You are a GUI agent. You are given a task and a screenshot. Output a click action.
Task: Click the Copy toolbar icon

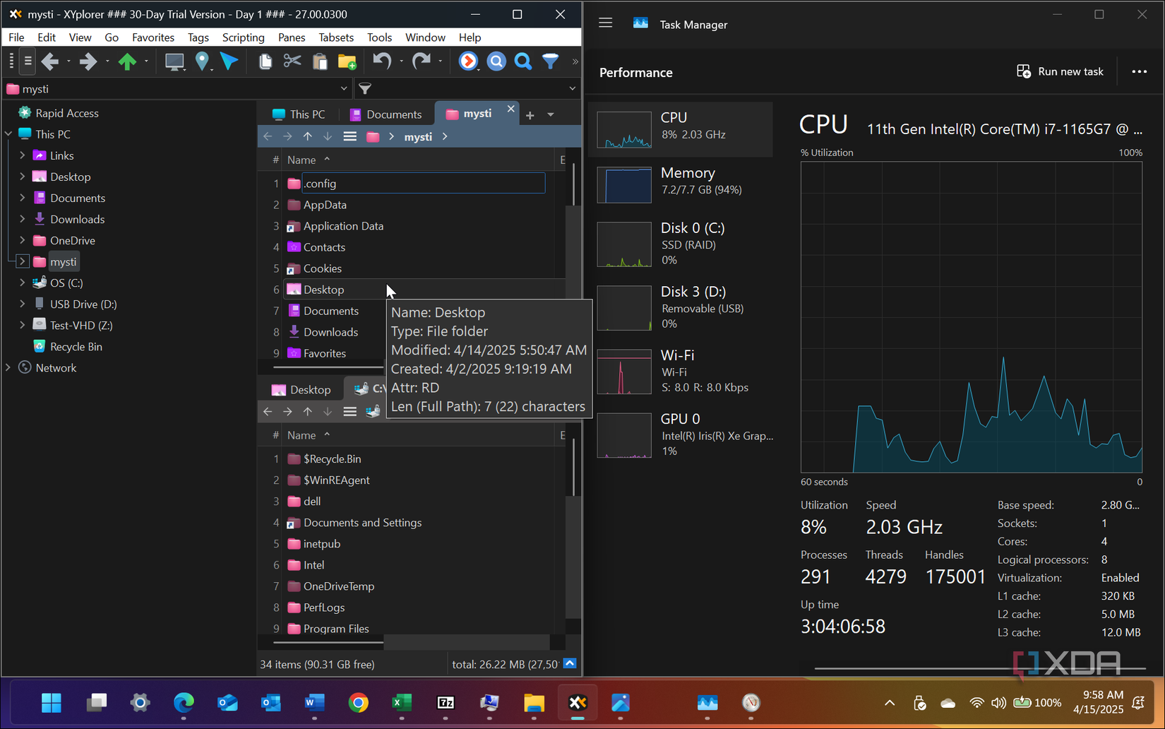click(265, 61)
